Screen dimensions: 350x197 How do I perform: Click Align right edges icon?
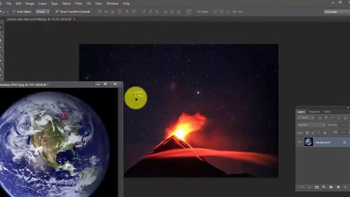click(x=133, y=11)
